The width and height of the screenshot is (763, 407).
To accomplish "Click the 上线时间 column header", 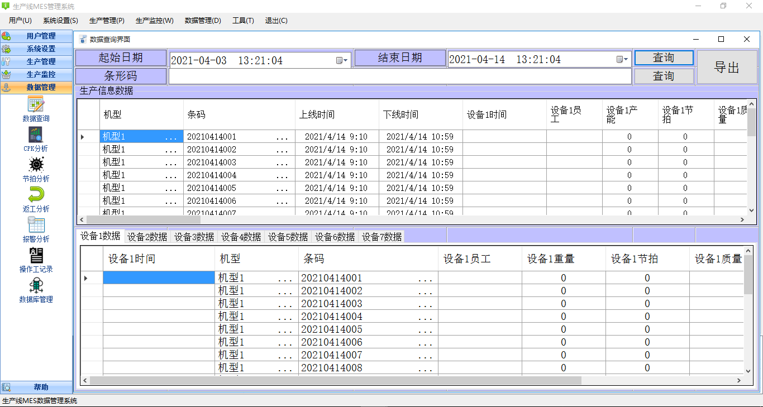I will tap(337, 114).
